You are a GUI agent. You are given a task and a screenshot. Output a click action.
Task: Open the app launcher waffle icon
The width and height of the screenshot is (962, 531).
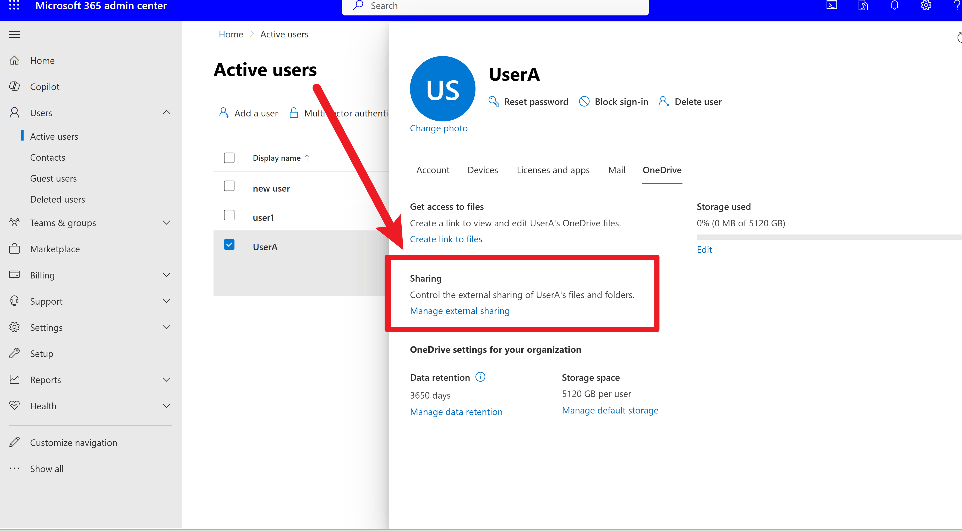point(14,5)
